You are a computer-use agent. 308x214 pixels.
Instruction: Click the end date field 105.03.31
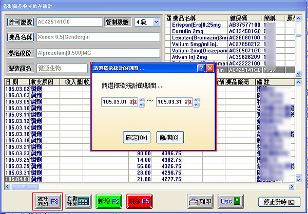click(171, 102)
